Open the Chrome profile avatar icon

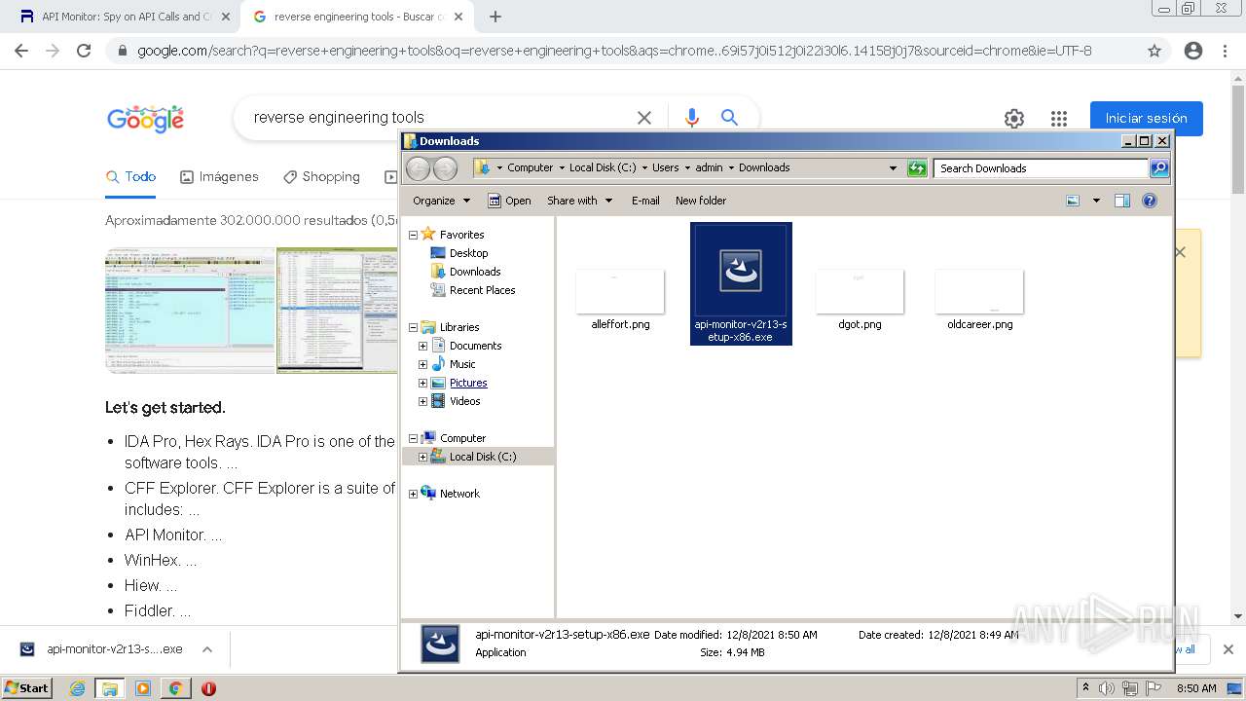click(x=1193, y=51)
